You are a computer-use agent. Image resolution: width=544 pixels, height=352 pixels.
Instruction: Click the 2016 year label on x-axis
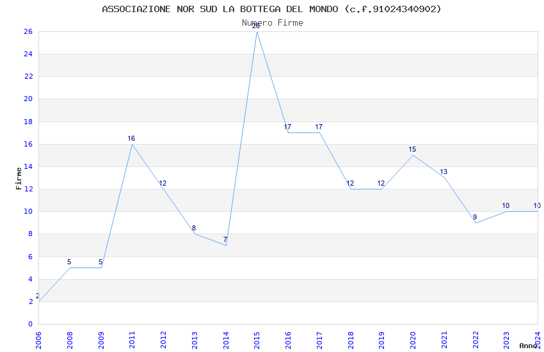click(288, 340)
